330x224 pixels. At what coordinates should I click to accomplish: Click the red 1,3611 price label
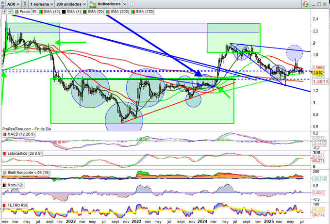tap(320, 81)
